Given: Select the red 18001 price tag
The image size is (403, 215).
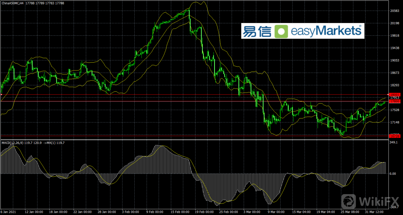Looking at the screenshot, I should [x=394, y=95].
